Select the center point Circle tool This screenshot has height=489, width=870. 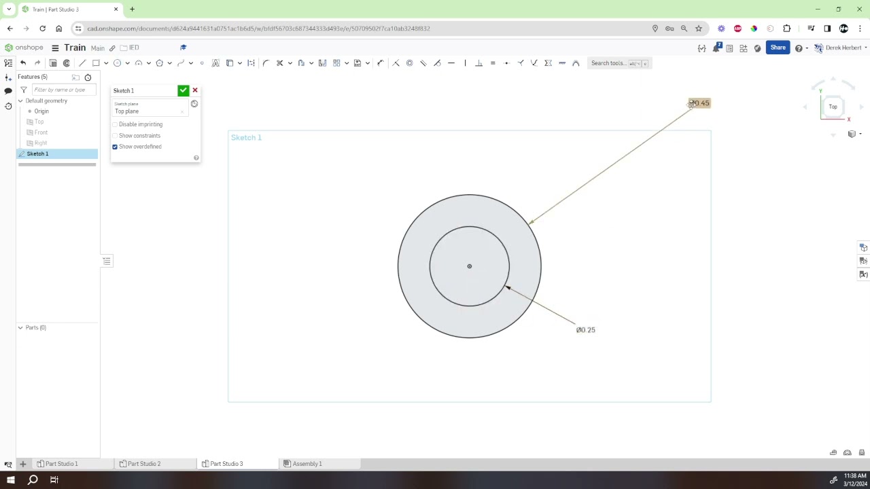tap(117, 63)
